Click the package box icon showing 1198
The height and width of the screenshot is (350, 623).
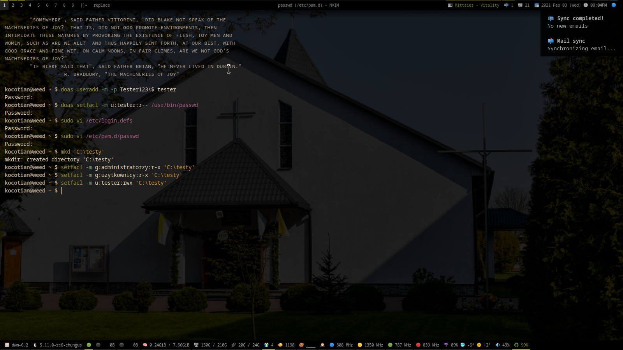[x=280, y=345]
